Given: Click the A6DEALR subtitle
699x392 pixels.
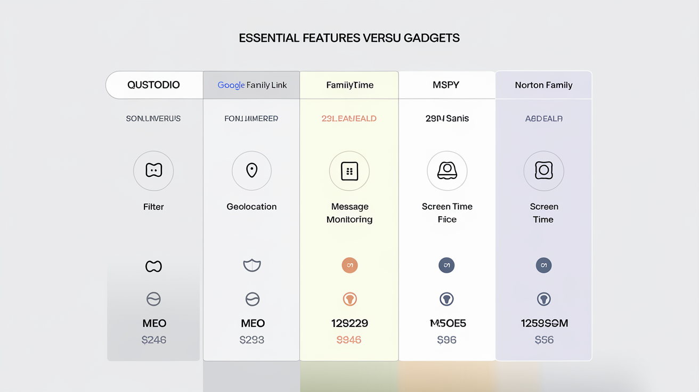Looking at the screenshot, I should 544,119.
